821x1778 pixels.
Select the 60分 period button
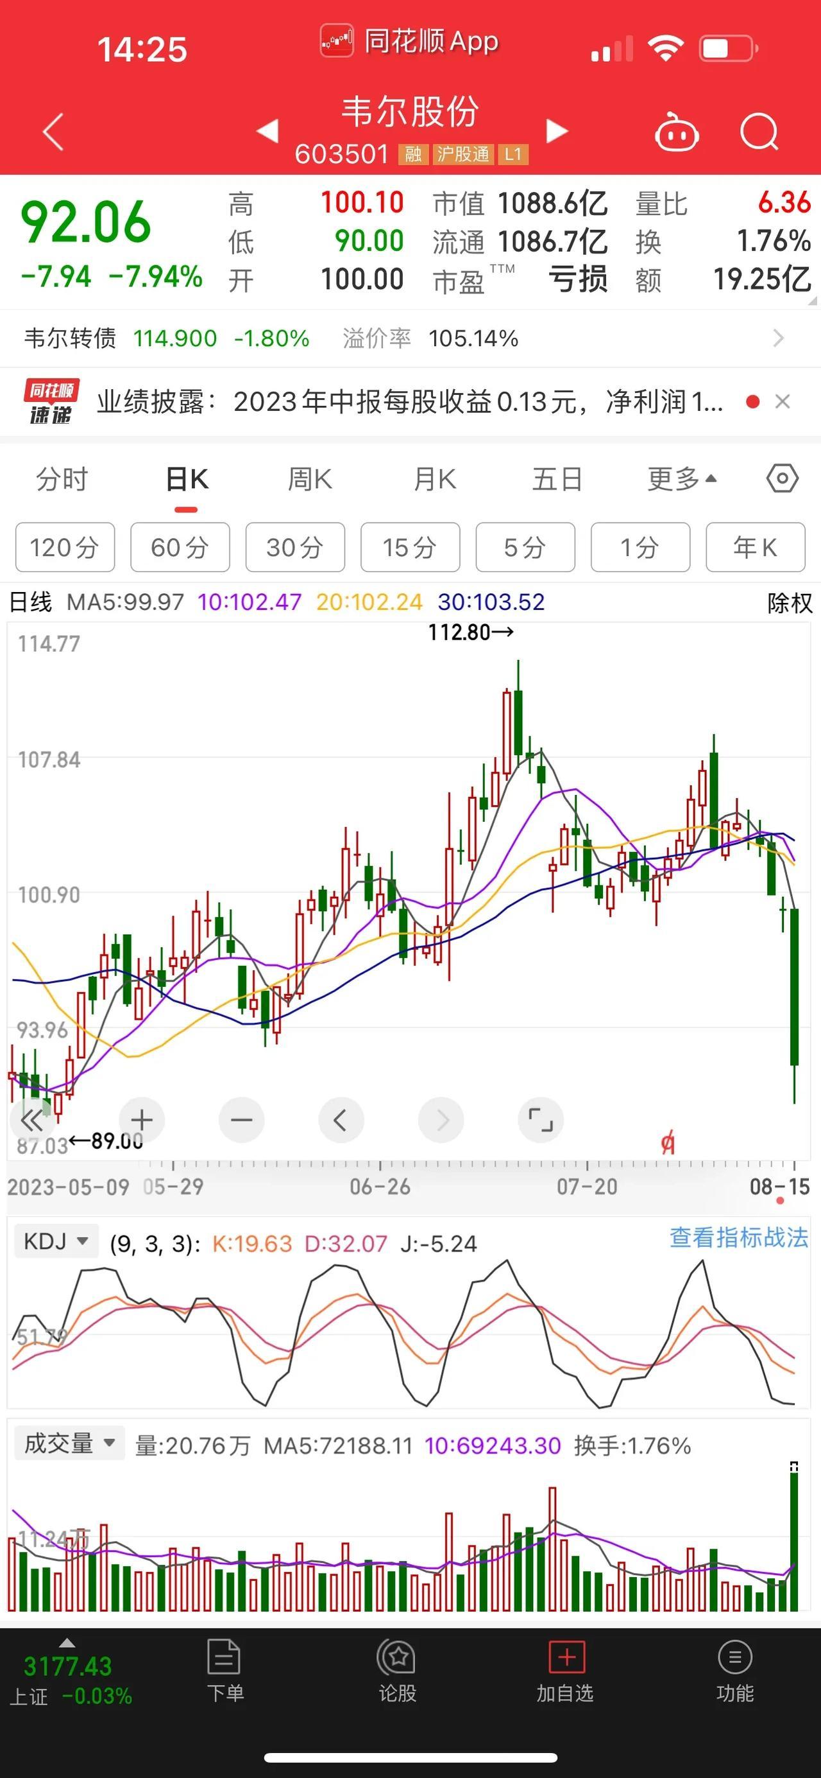click(x=180, y=546)
